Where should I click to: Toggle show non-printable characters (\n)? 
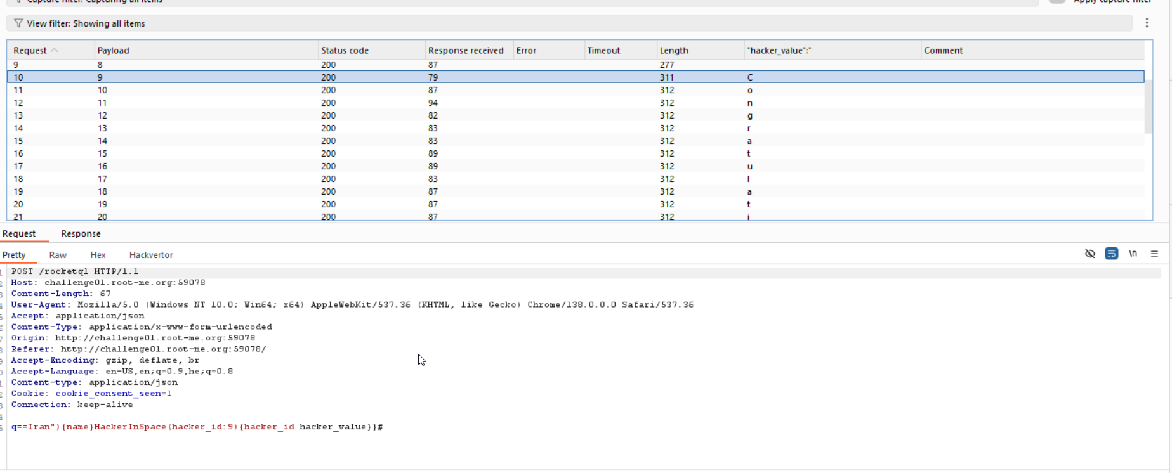click(1133, 254)
